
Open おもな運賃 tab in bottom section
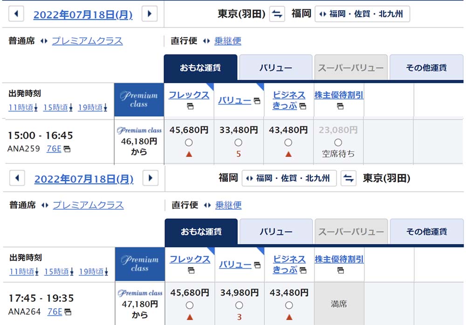point(201,232)
